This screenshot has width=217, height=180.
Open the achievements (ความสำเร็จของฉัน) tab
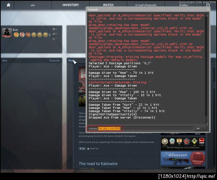146,5
